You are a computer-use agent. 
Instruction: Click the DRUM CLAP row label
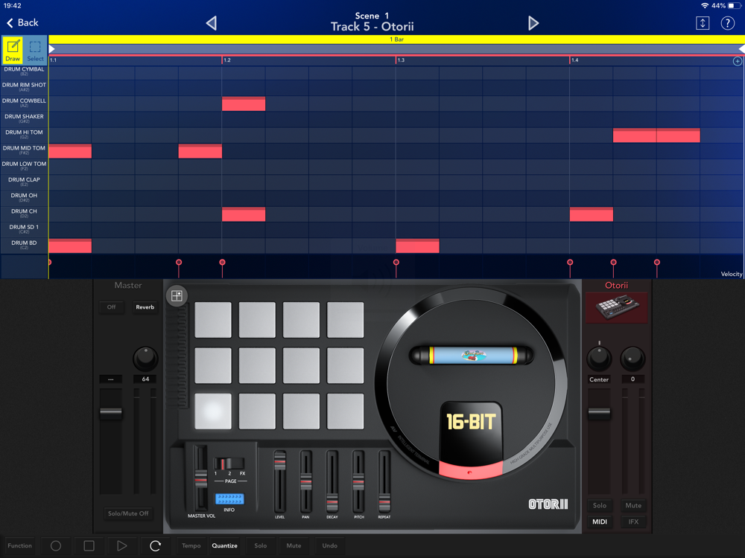point(24,182)
